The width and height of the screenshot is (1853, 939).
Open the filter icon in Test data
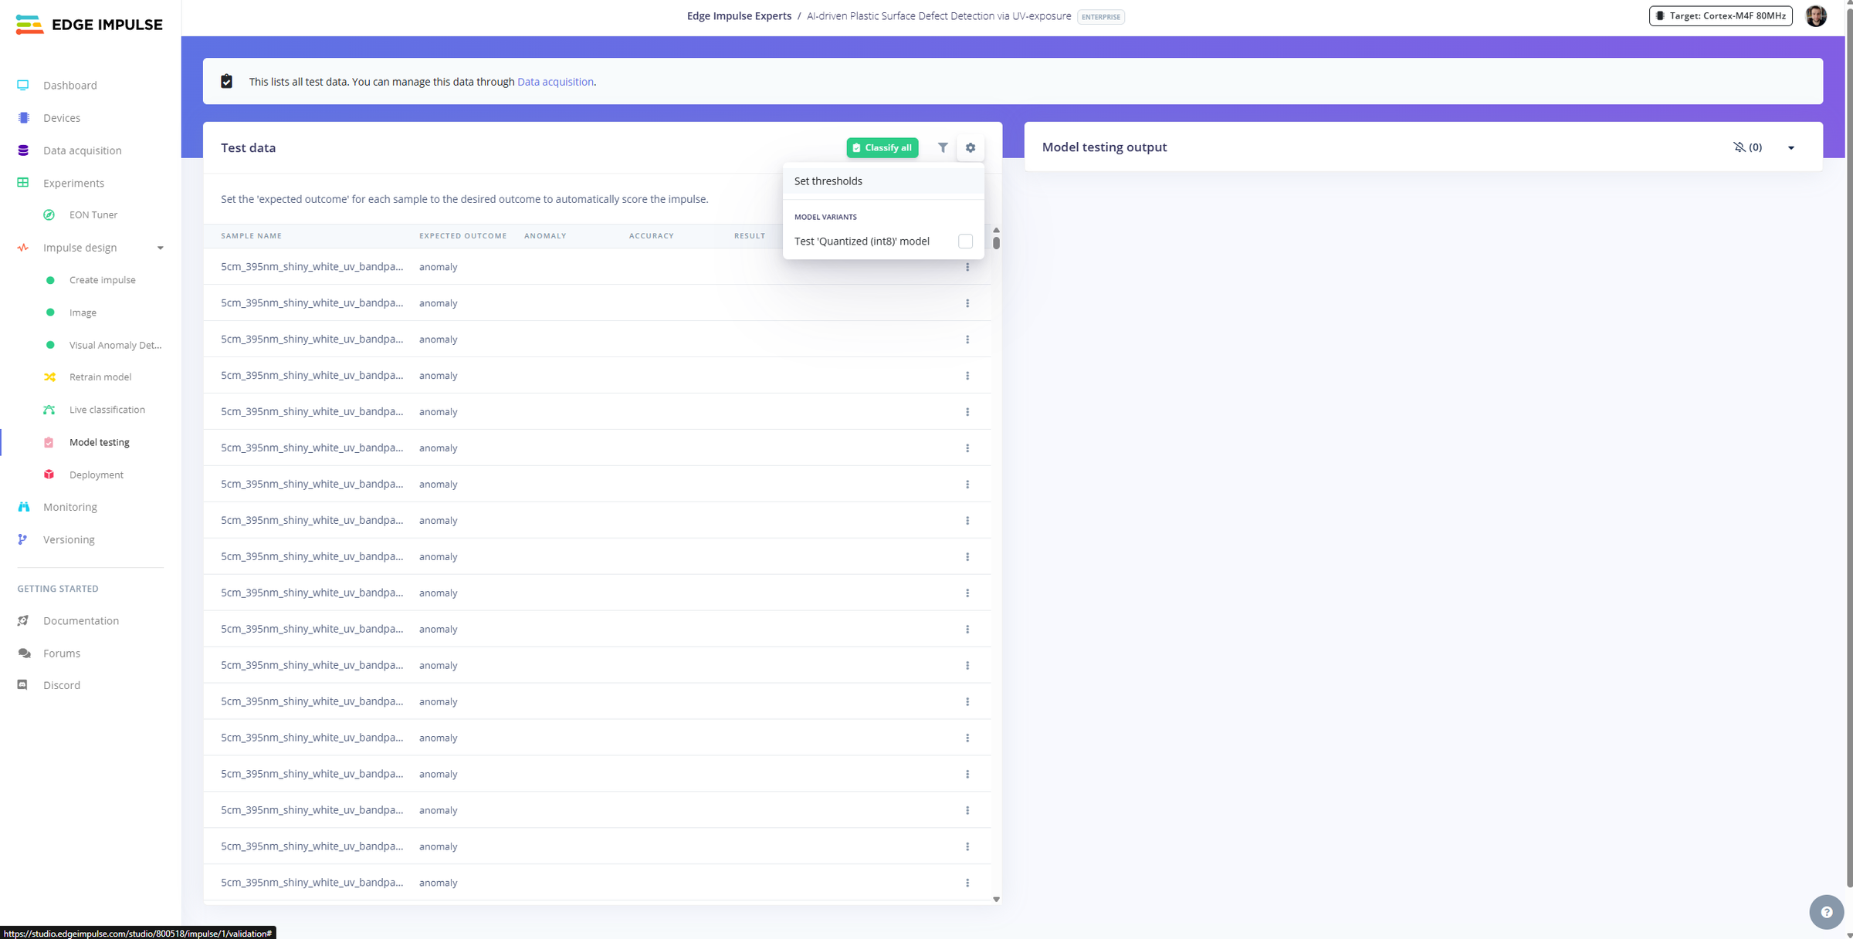click(x=943, y=147)
